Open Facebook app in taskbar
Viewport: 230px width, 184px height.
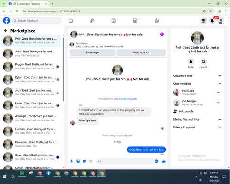48,173
